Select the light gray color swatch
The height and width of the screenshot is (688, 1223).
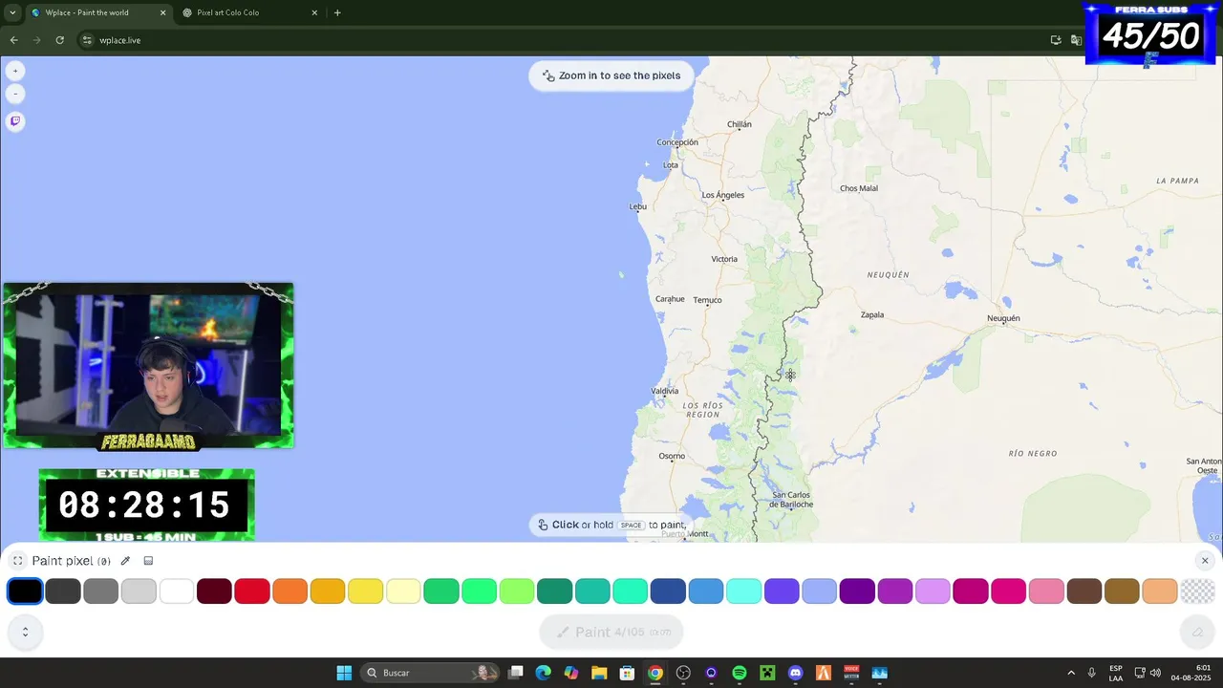(139, 591)
